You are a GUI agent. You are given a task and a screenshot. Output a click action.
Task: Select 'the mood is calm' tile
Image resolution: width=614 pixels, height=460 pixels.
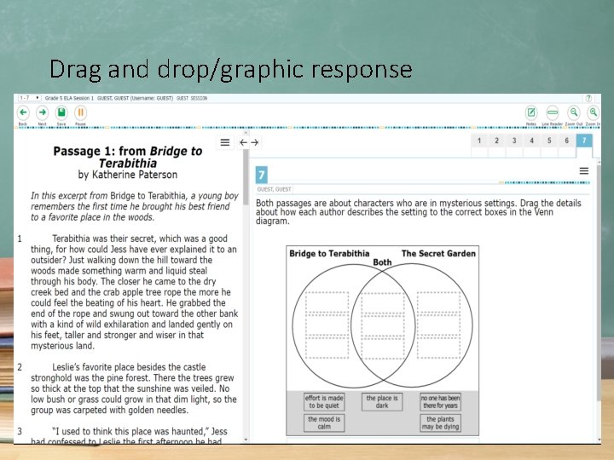[x=324, y=423]
